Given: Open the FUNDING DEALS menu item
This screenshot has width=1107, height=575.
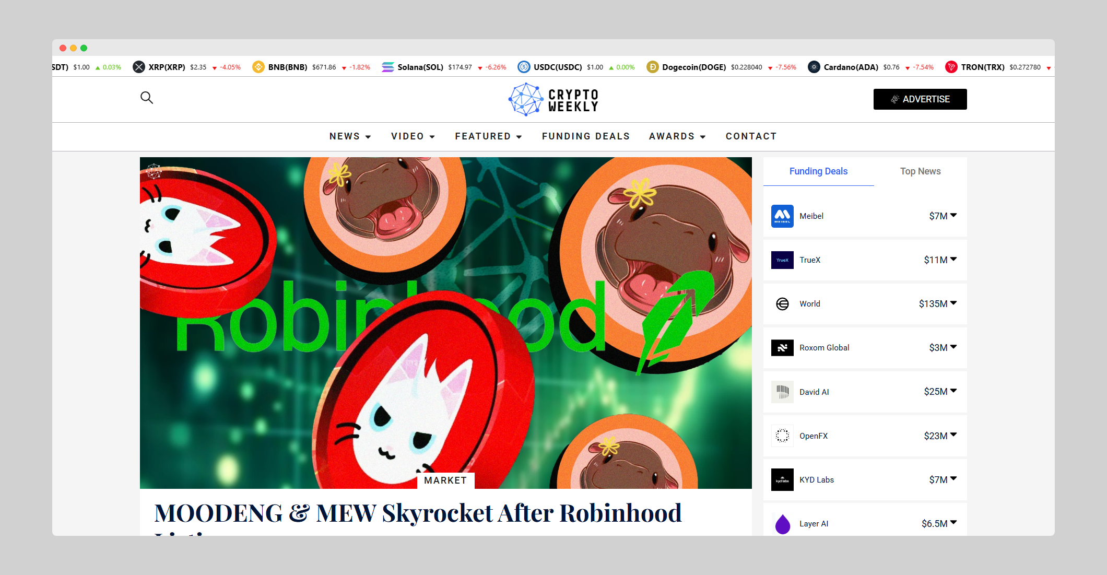Looking at the screenshot, I should point(585,136).
